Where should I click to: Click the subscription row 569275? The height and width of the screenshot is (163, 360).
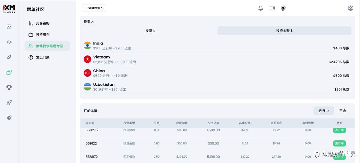[x=169, y=130]
